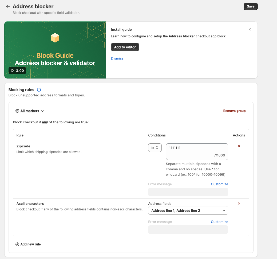Image resolution: width=277 pixels, height=259 pixels.
Task: Click Remove group
Action: [234, 111]
